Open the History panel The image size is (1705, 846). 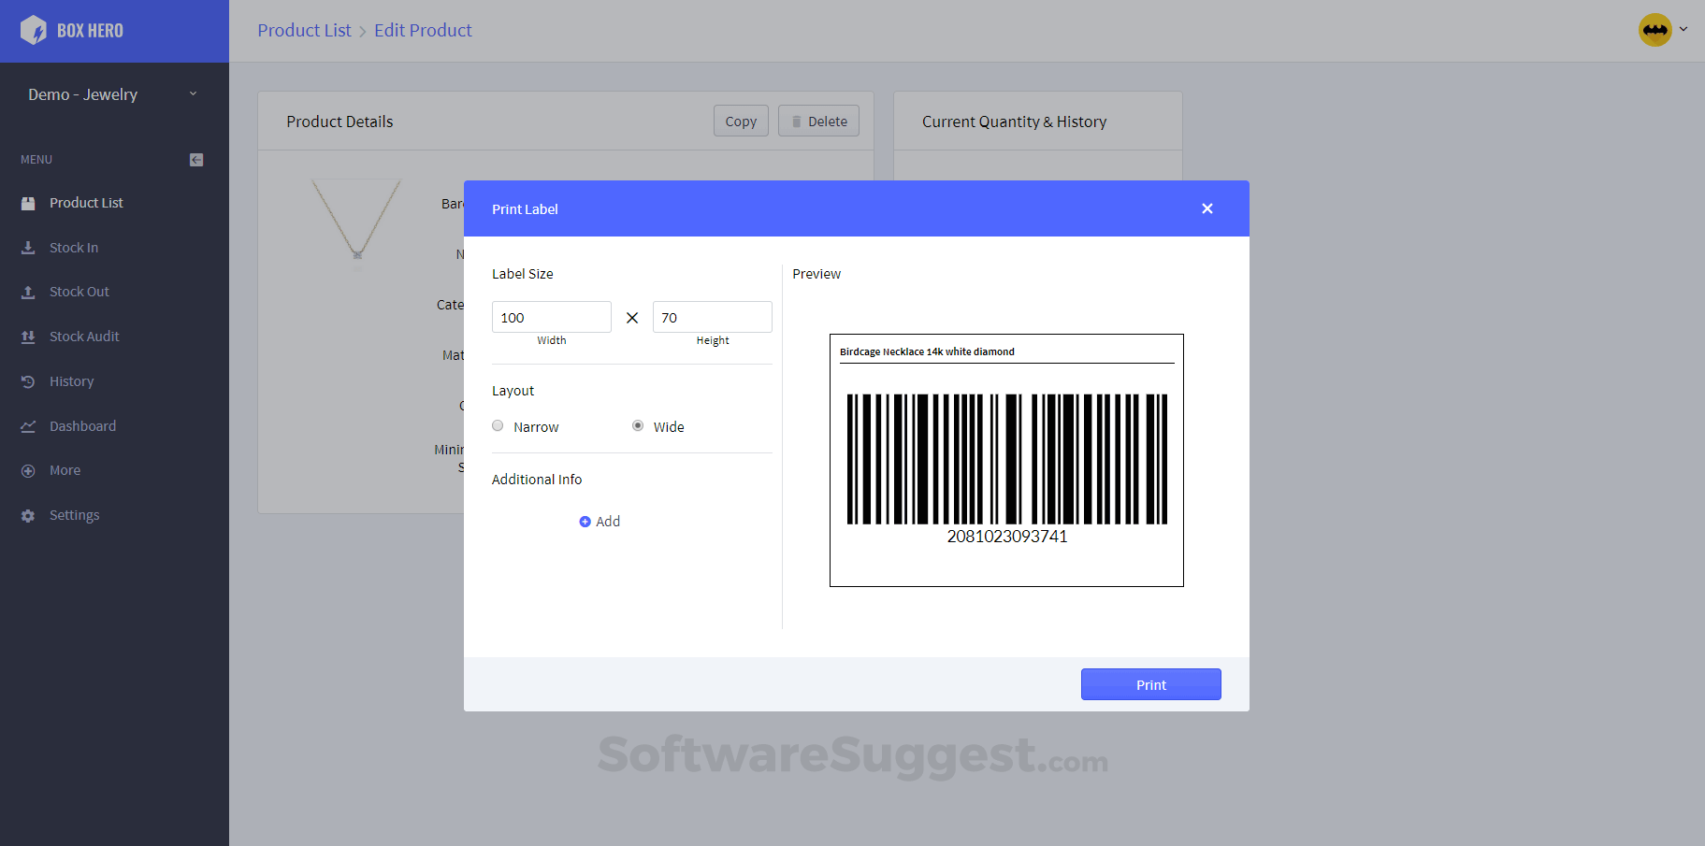click(71, 380)
